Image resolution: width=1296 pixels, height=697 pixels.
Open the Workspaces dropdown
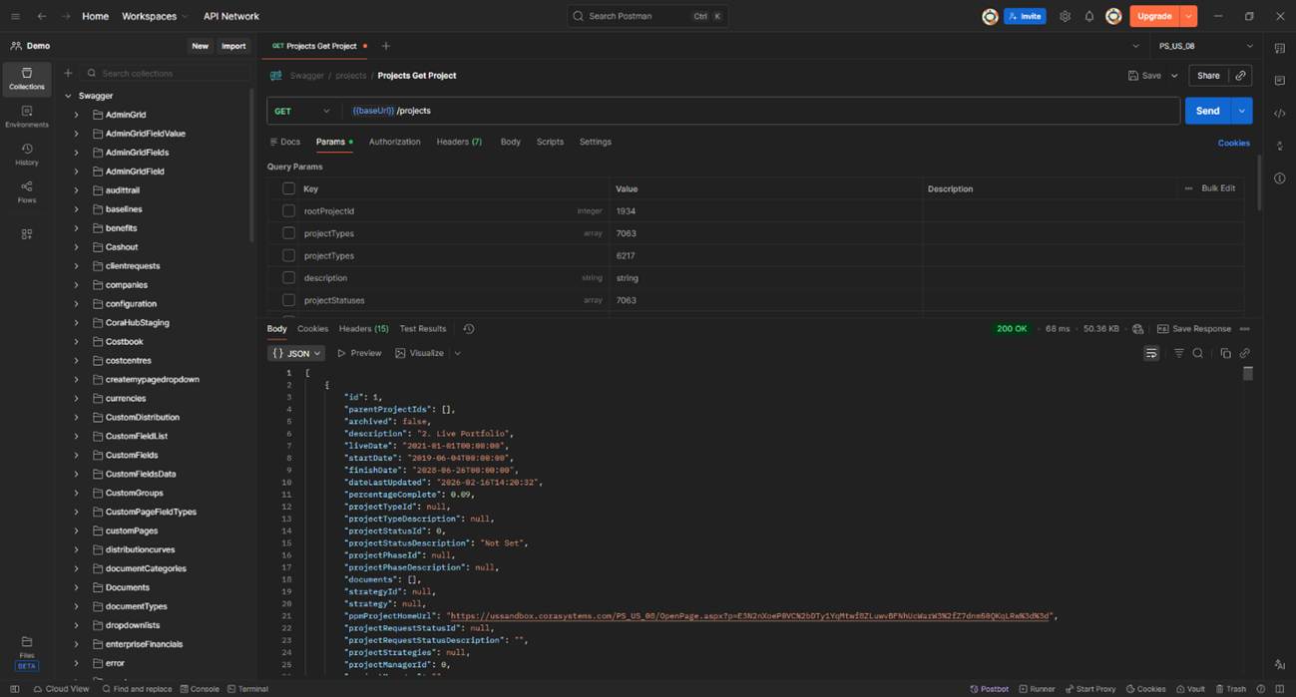click(155, 16)
